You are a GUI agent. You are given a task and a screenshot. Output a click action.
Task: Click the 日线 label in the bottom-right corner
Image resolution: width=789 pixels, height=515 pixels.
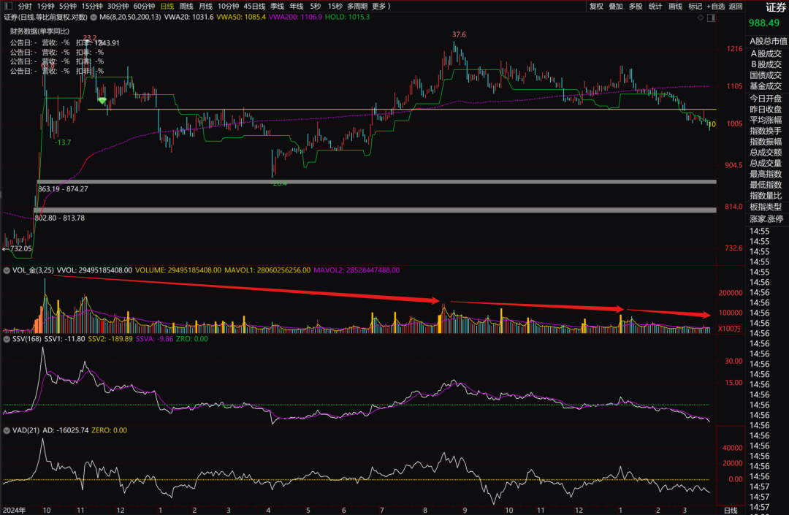[x=731, y=510]
